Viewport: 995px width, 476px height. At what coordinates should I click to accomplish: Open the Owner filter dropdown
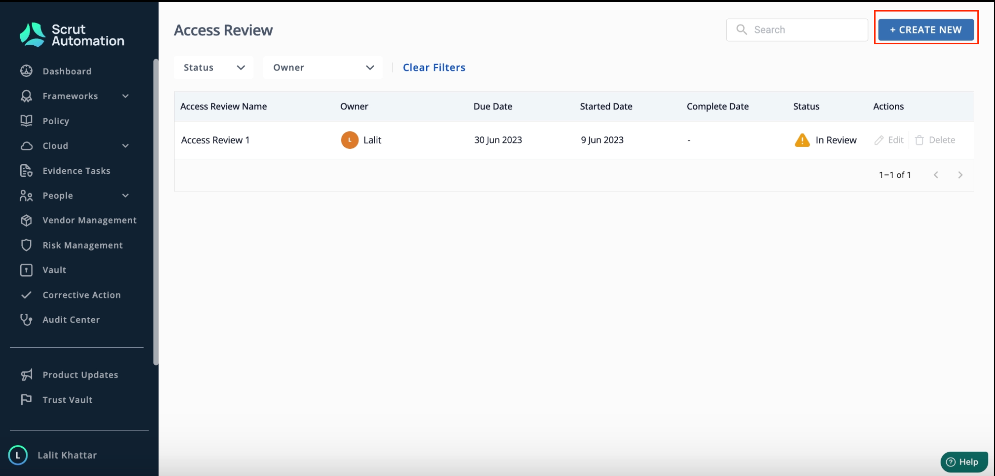323,68
